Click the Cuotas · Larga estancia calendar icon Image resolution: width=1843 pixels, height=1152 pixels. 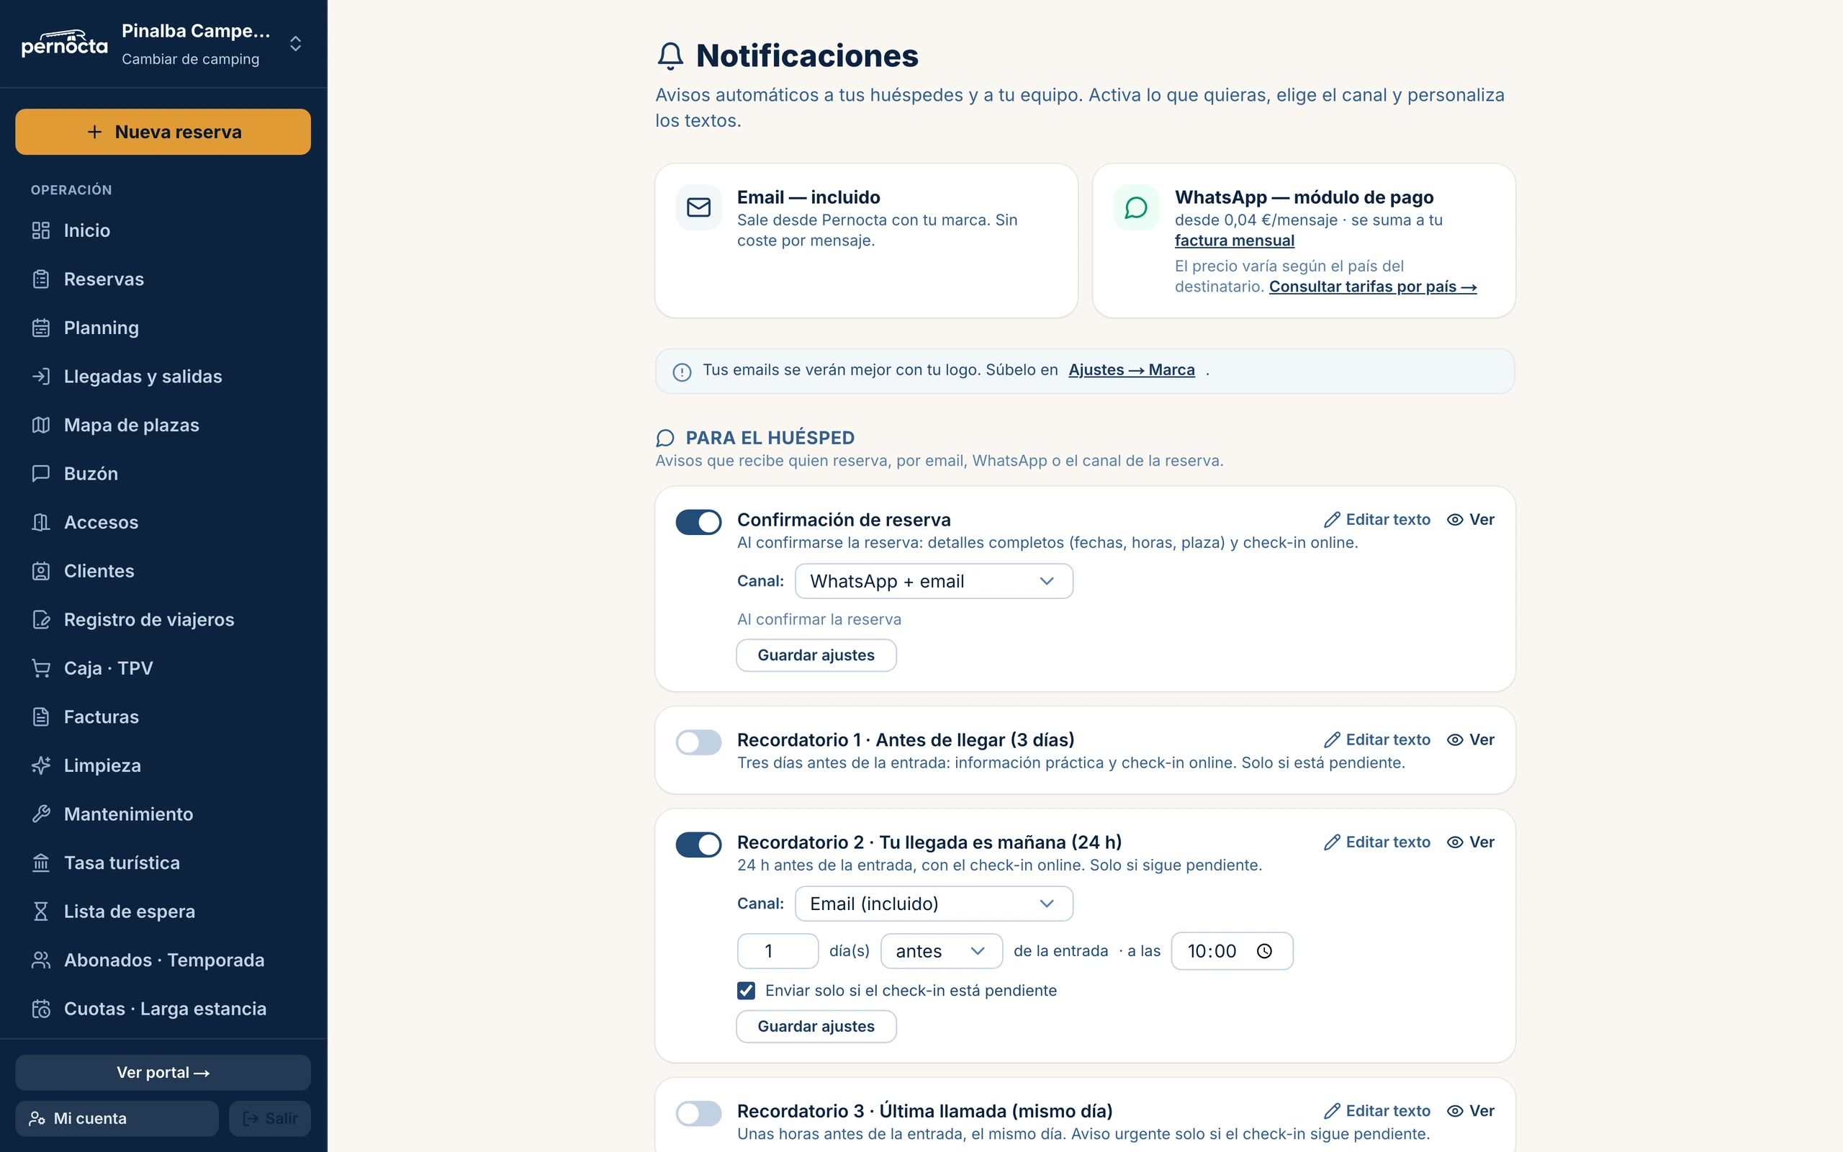(41, 1009)
